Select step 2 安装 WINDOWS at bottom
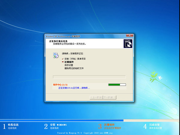 55,126
